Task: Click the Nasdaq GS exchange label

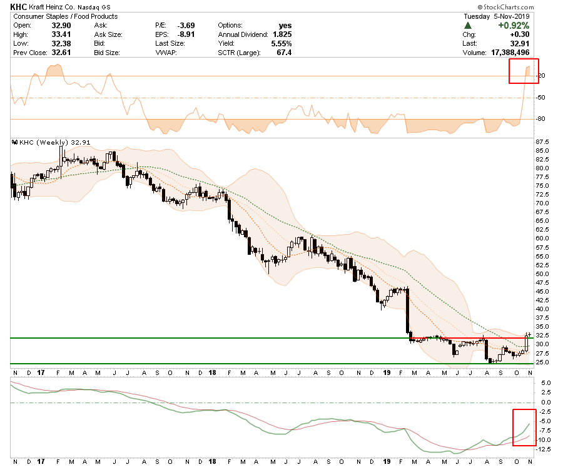Action: point(94,7)
